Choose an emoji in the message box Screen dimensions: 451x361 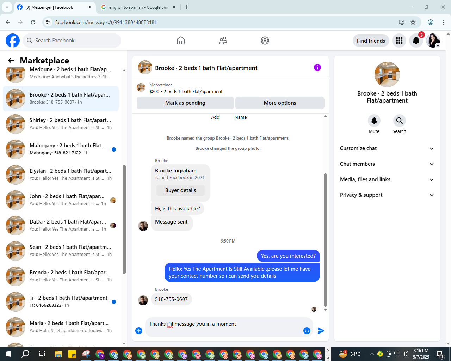(307, 331)
